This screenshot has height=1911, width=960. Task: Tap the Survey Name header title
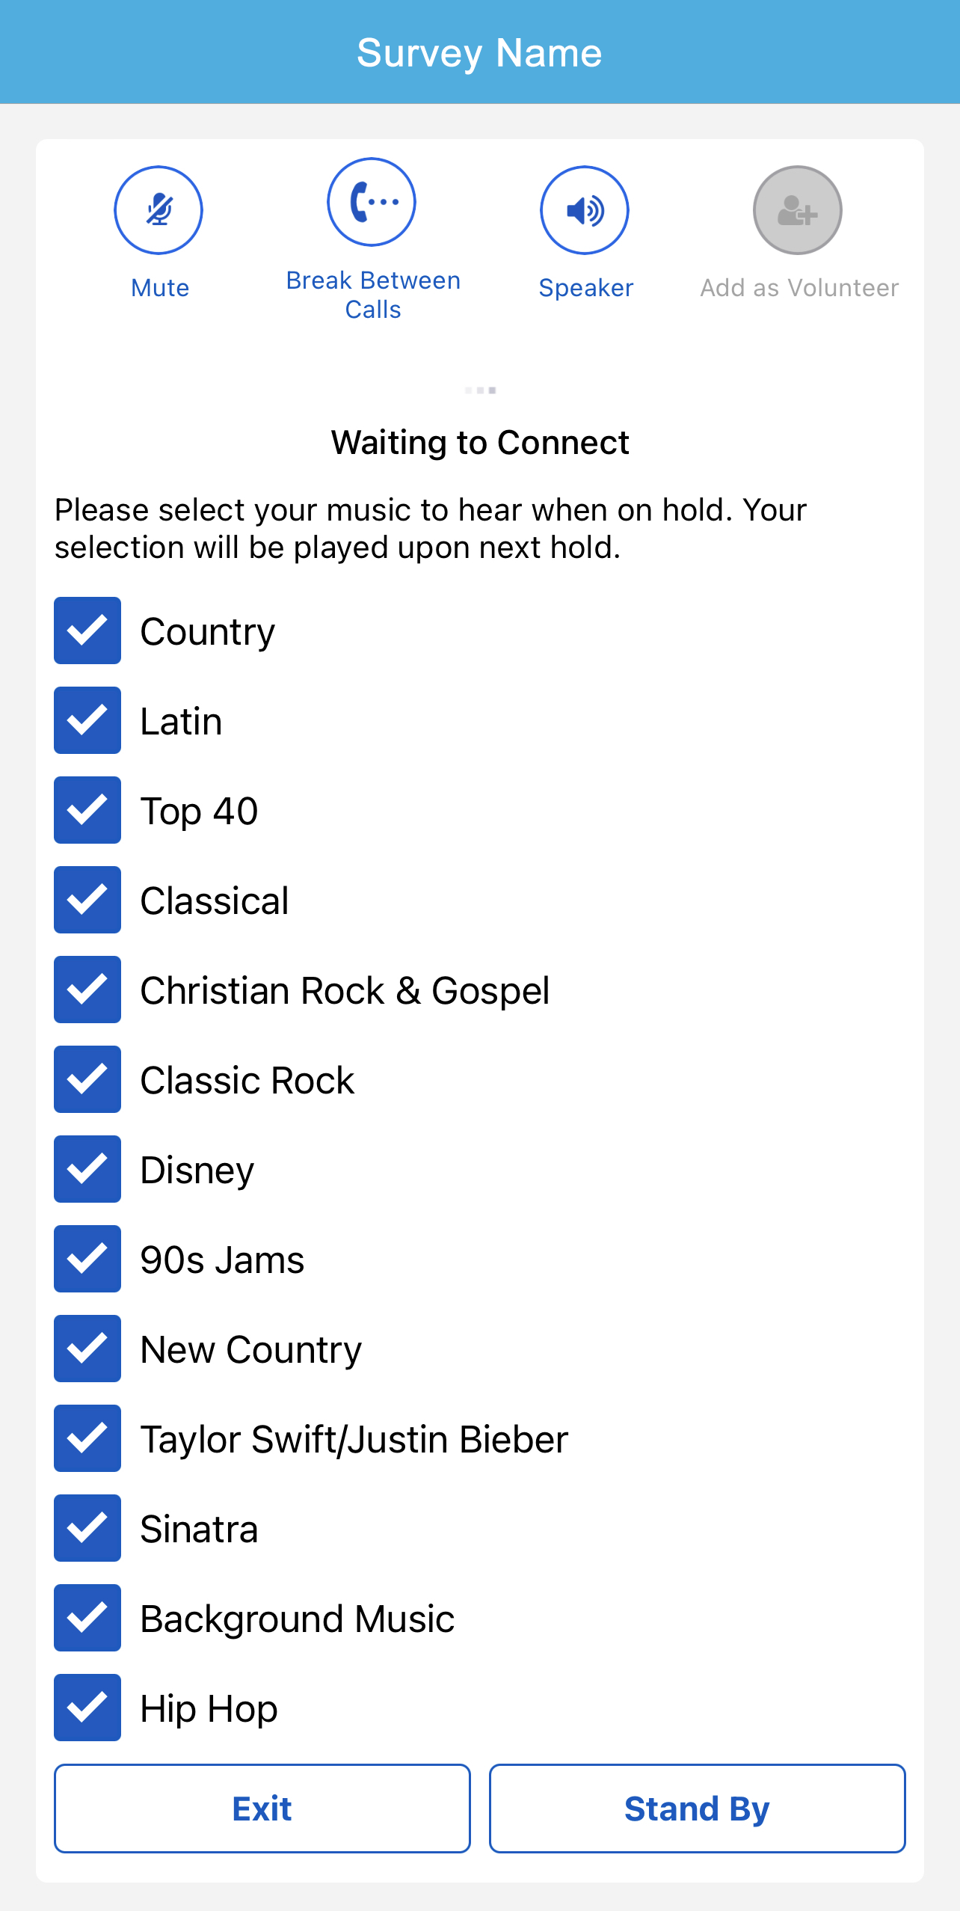tap(479, 53)
